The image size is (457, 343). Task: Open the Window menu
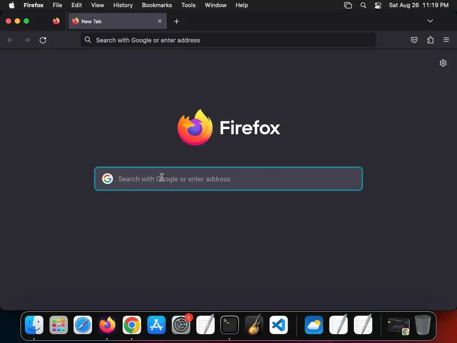pyautogui.click(x=216, y=5)
